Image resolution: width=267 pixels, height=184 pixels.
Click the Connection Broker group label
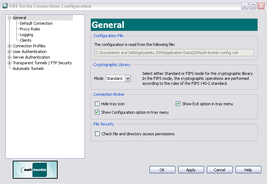(x=109, y=94)
